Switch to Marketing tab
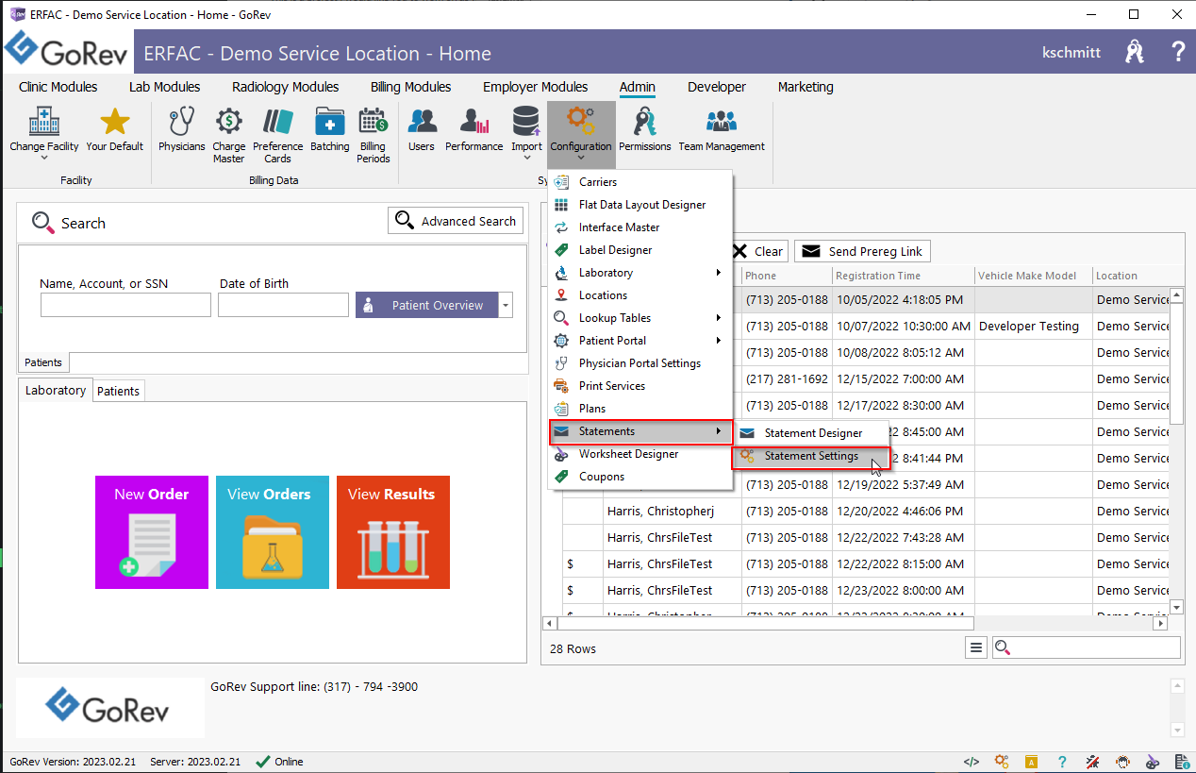Viewport: 1196px width, 773px height. (x=806, y=87)
